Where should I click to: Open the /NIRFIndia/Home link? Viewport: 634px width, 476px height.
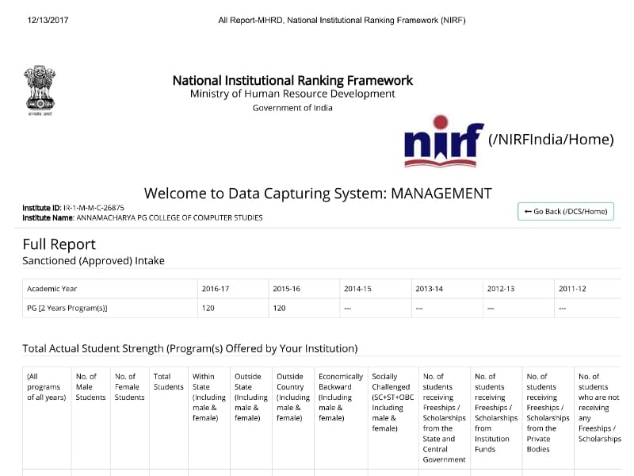pyautogui.click(x=551, y=140)
